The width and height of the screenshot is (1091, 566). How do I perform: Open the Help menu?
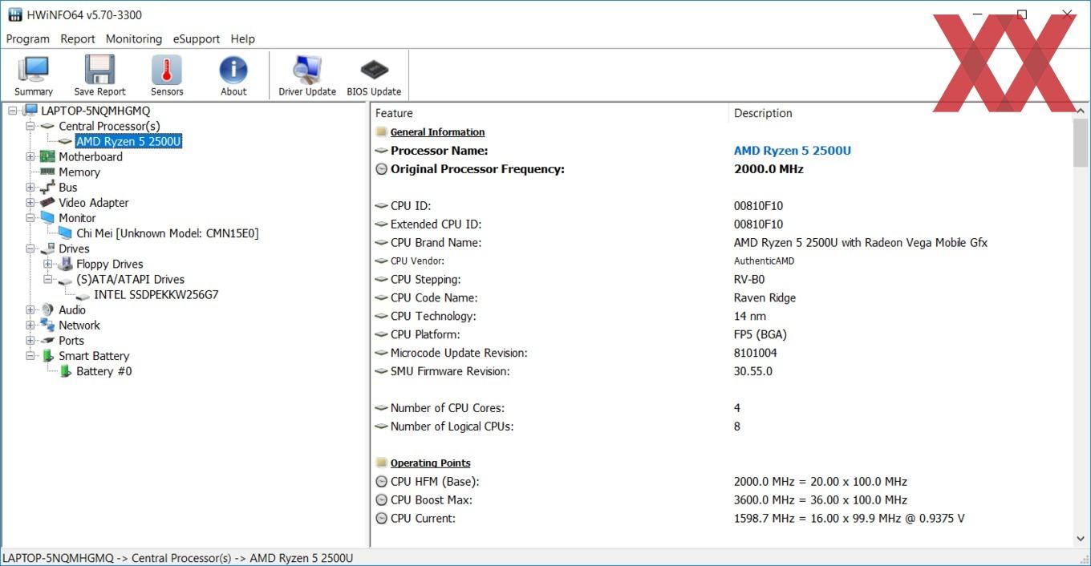(x=243, y=38)
